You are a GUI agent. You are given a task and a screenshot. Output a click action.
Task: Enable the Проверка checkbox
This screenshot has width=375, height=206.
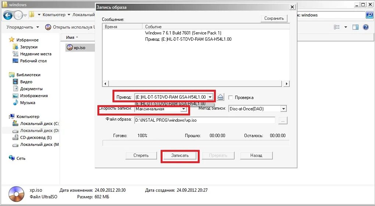pos(231,97)
